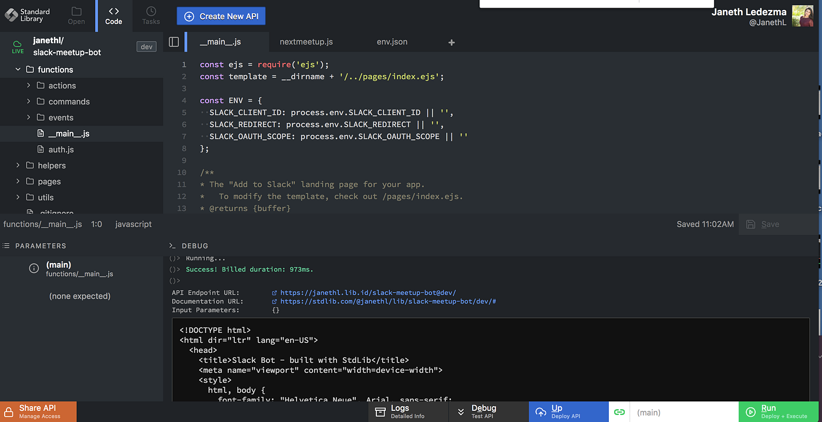Screen dimensions: 822x422
Task: Click the javascript language label
Action: 133,224
